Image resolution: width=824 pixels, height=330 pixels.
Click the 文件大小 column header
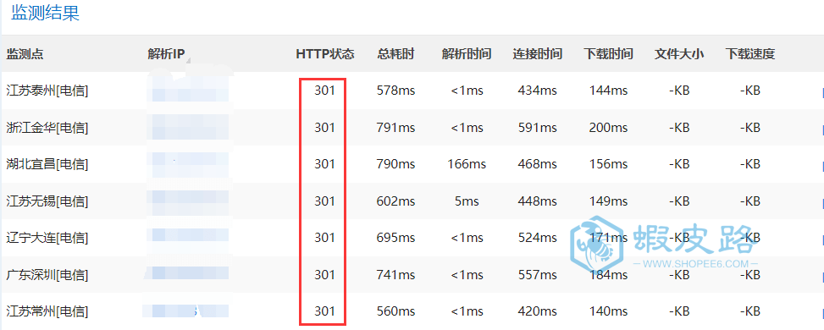679,53
